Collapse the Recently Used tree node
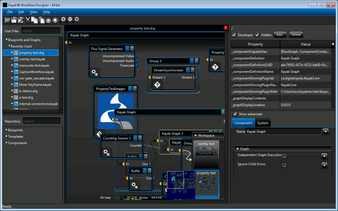Viewport: 338px width, 211px height. pos(9,46)
